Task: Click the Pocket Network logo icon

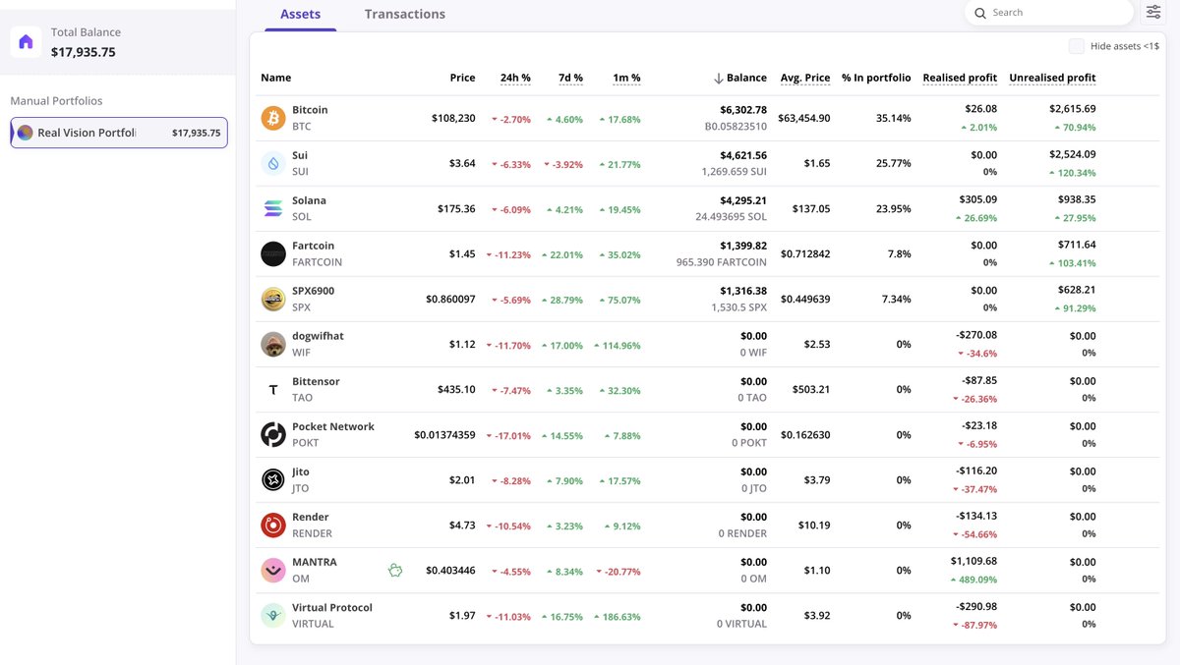Action: coord(273,434)
